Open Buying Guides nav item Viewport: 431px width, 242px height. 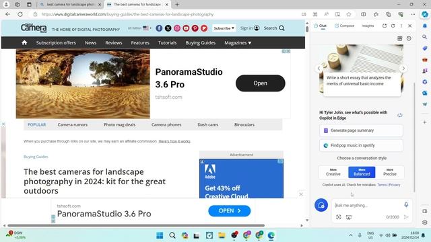coord(201,43)
